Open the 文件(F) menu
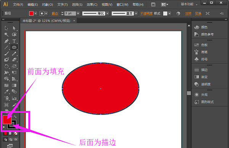Image resolution: width=229 pixels, height=148 pixels. tap(18, 5)
